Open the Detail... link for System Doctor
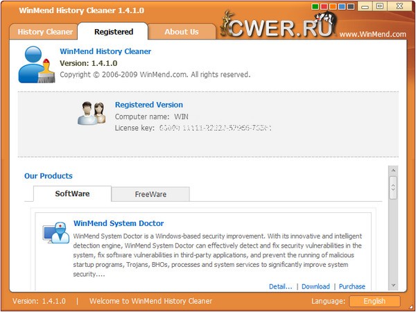416x312 pixels. point(280,286)
